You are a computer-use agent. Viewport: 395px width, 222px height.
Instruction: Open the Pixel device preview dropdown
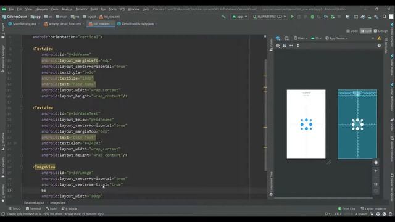pos(301,38)
